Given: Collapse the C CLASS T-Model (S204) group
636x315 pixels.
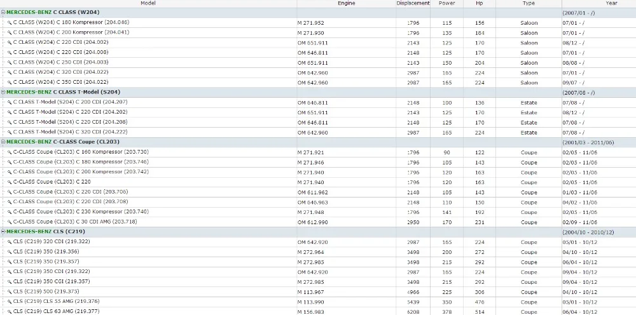Looking at the screenshot, I should [3, 92].
